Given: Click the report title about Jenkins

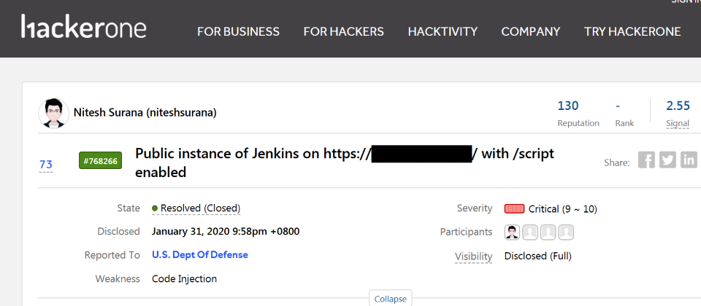Looking at the screenshot, I should (345, 162).
